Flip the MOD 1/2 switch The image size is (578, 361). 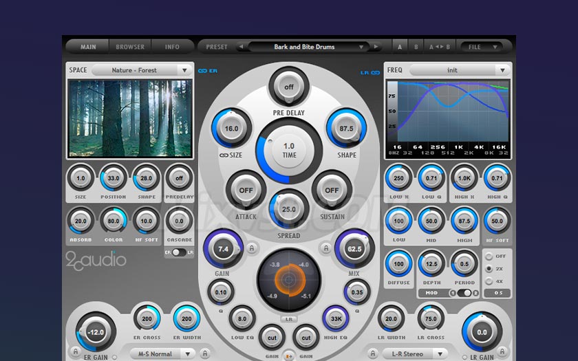click(x=464, y=293)
